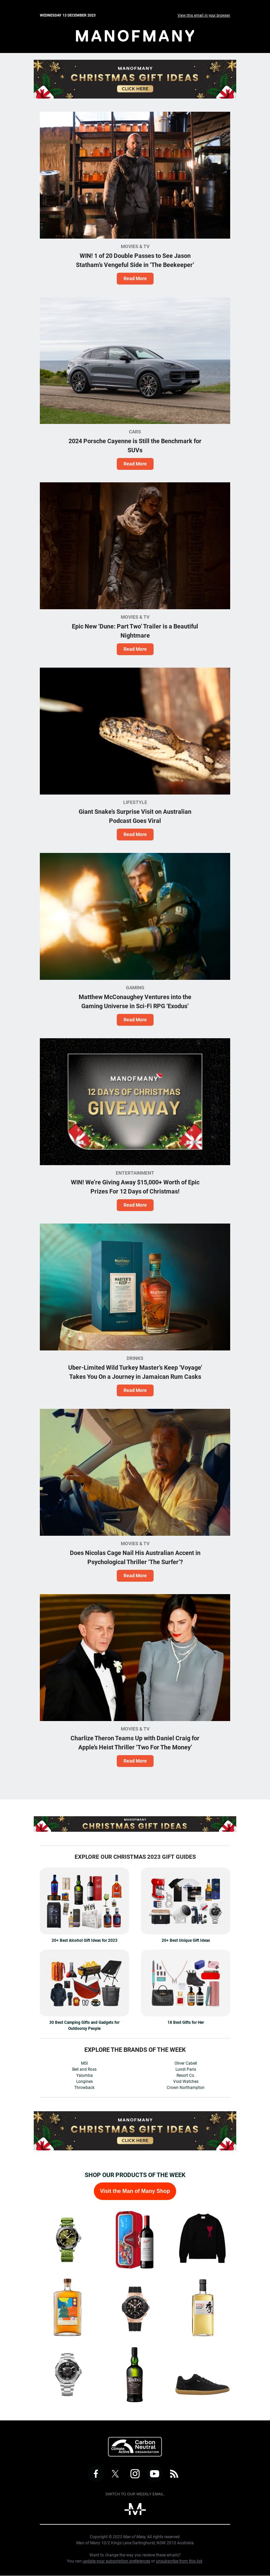Click the MANOFMANY header logo
This screenshot has height=2576, width=270.
click(135, 35)
